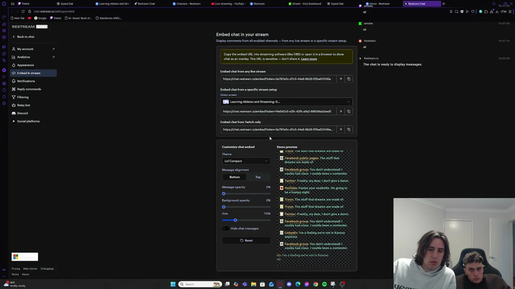Click the X icon in browser sidebar

[4, 60]
